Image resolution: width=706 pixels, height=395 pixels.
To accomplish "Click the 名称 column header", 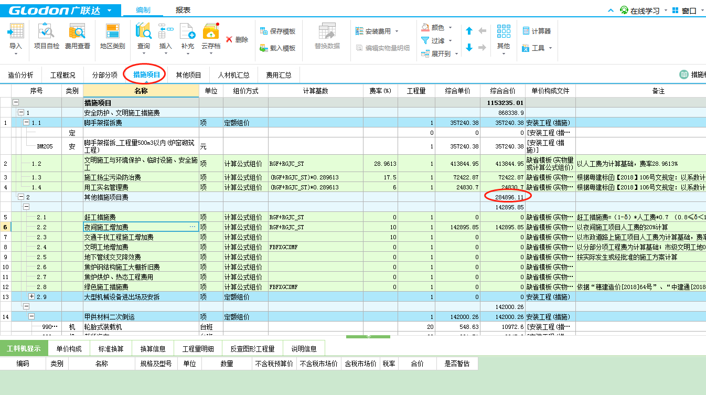I will pyautogui.click(x=141, y=91).
